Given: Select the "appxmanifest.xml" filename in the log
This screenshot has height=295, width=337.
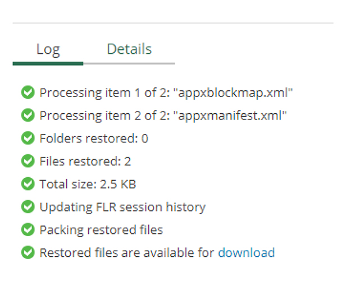Looking at the screenshot, I should click(x=230, y=116).
